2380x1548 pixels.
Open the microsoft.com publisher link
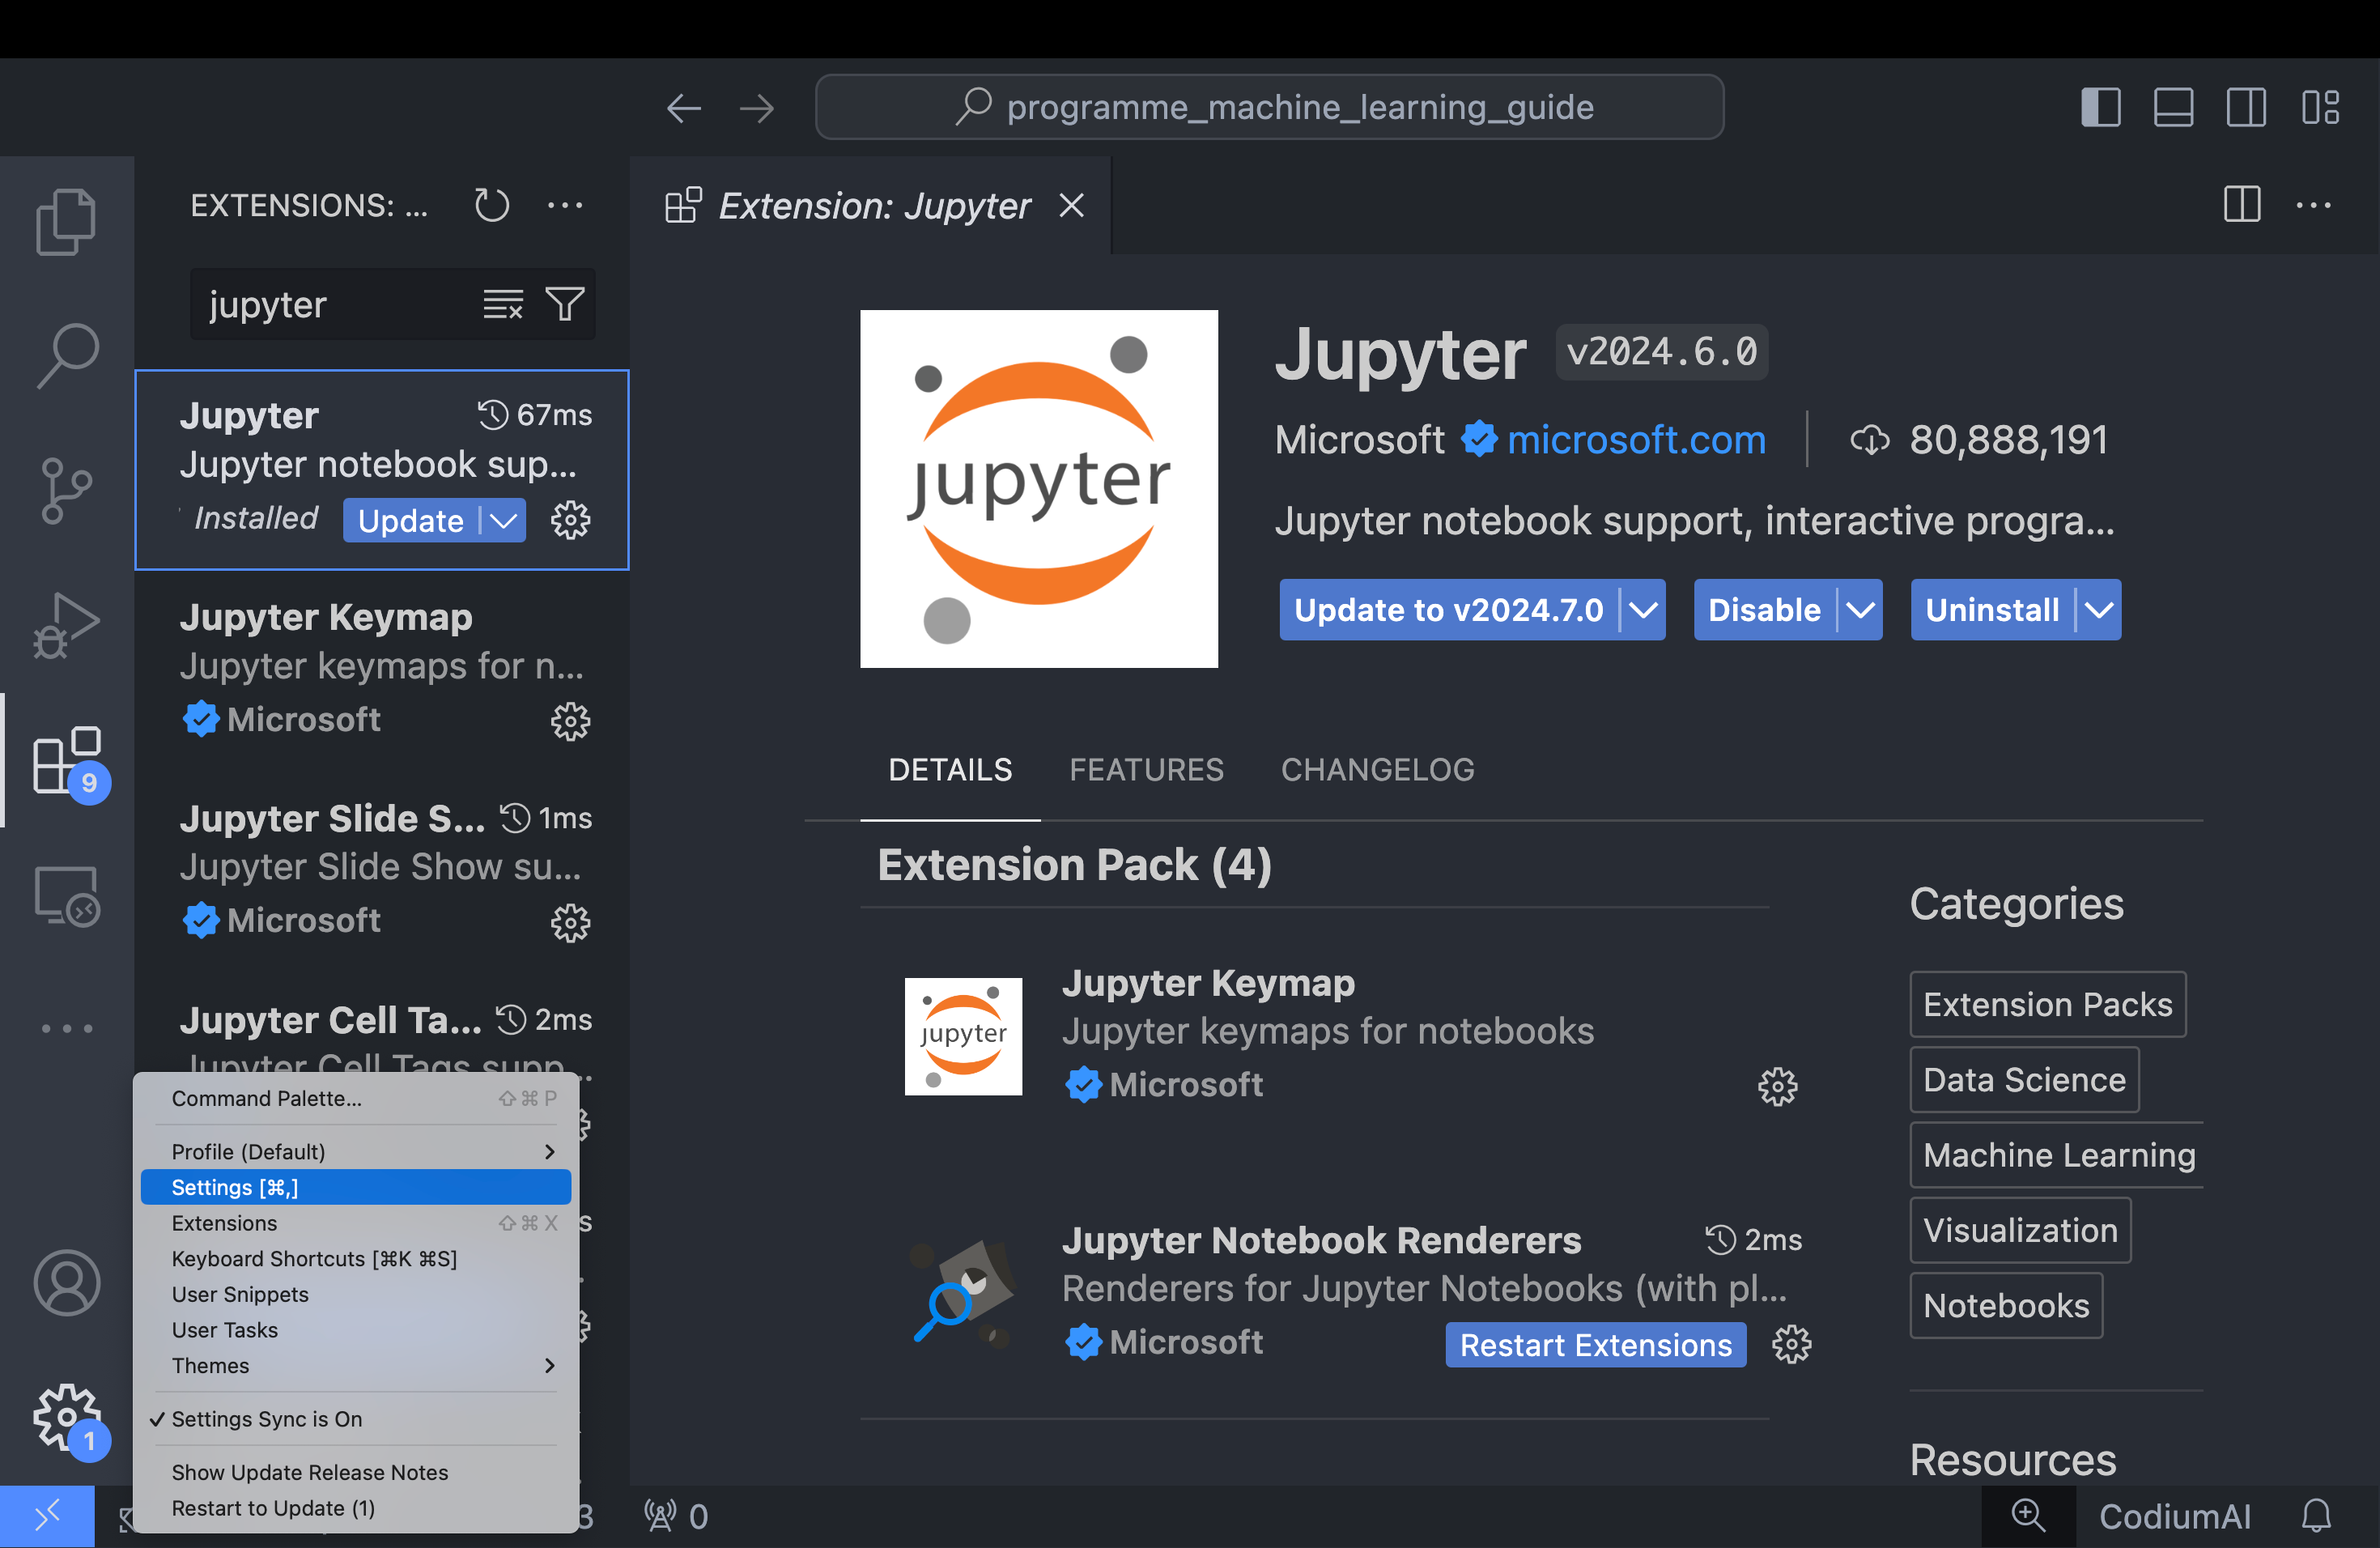click(1636, 440)
